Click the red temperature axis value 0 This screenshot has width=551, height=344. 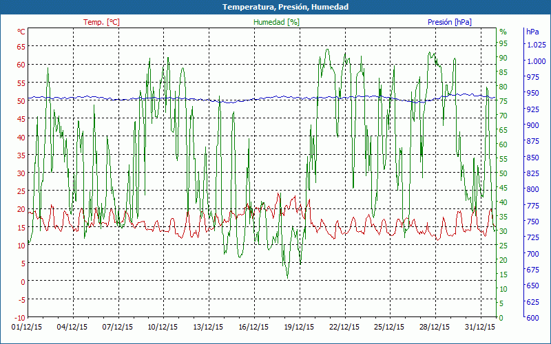[x=23, y=281]
